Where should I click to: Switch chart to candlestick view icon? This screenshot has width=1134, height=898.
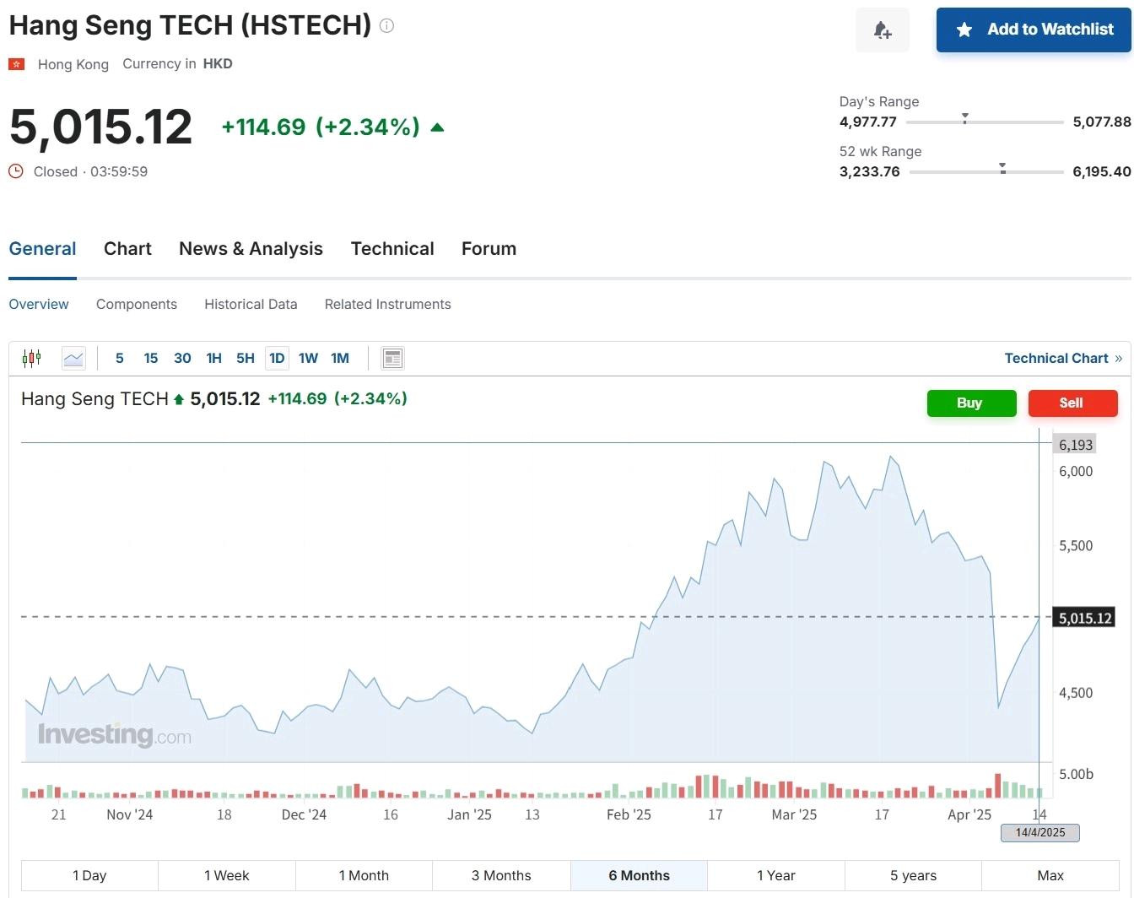coord(32,358)
